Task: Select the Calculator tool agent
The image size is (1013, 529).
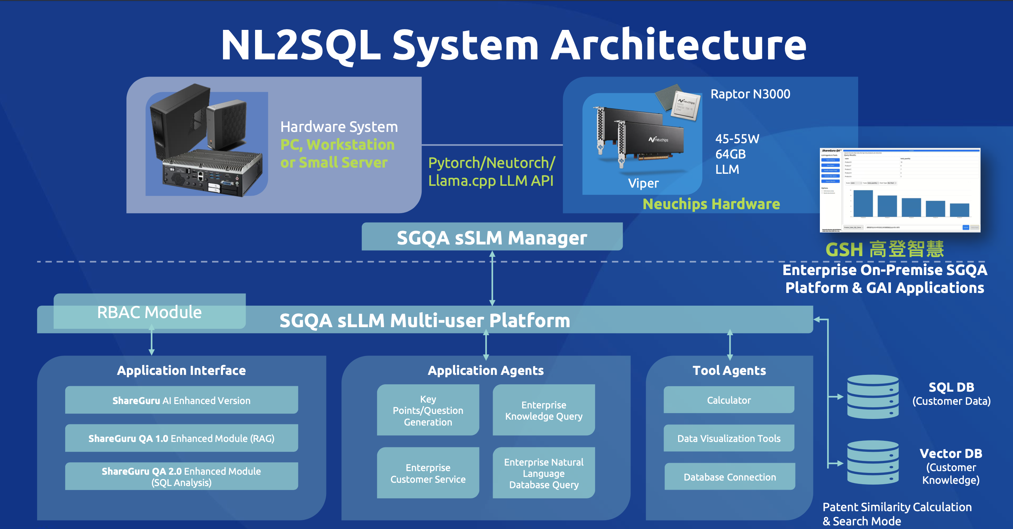Action: point(729,400)
